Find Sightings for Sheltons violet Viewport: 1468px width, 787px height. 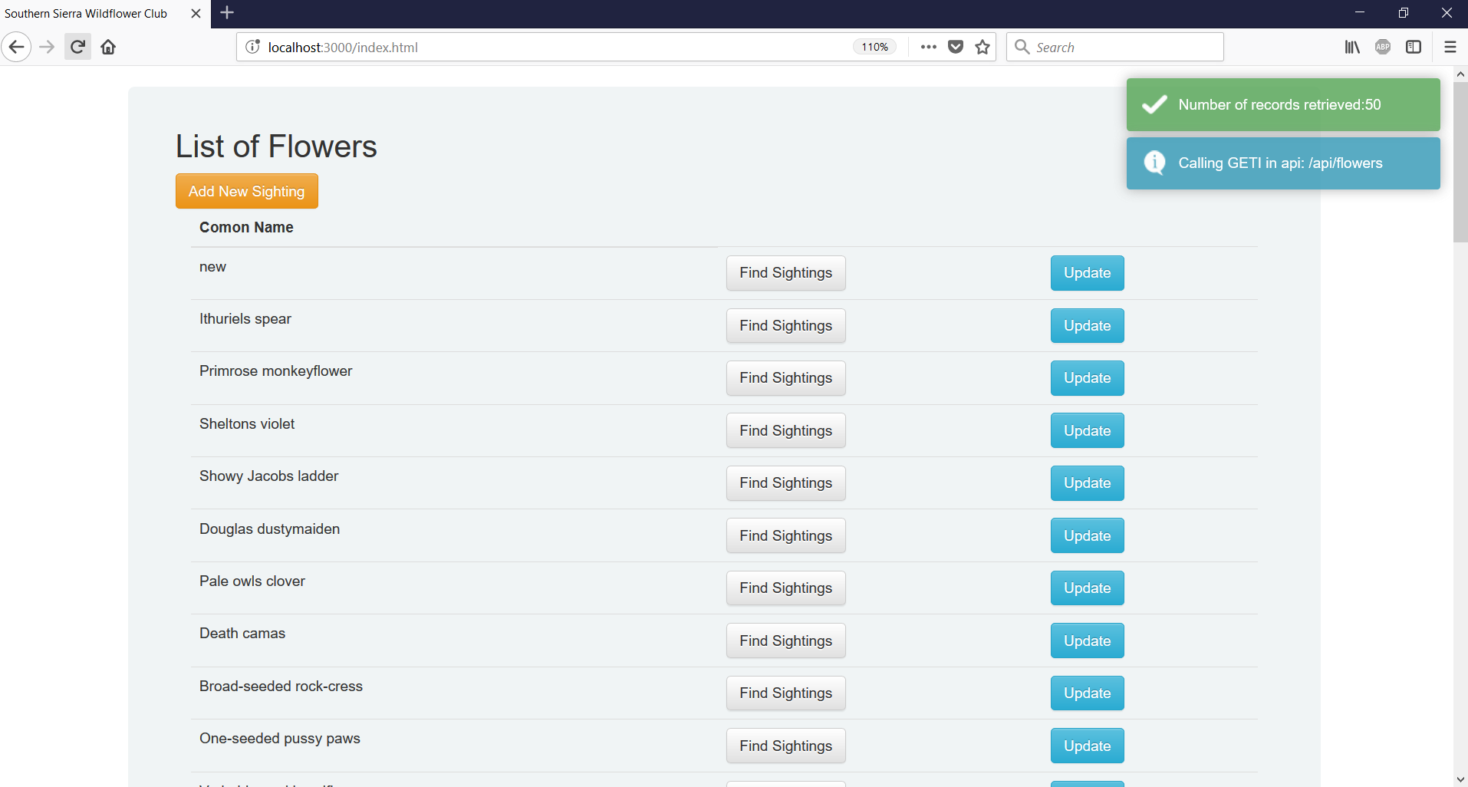pyautogui.click(x=786, y=430)
